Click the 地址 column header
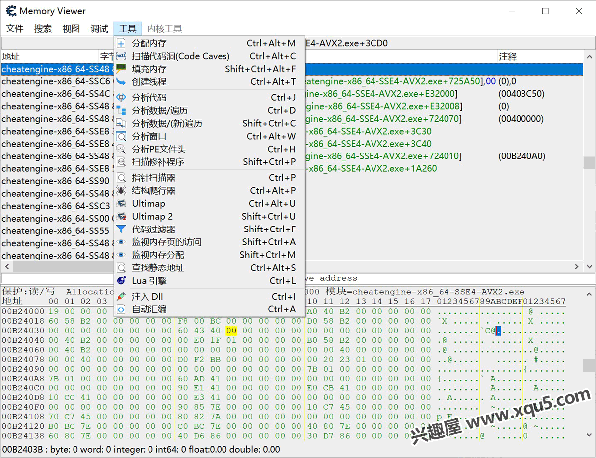Viewport: 596px width, 458px height. (50, 57)
